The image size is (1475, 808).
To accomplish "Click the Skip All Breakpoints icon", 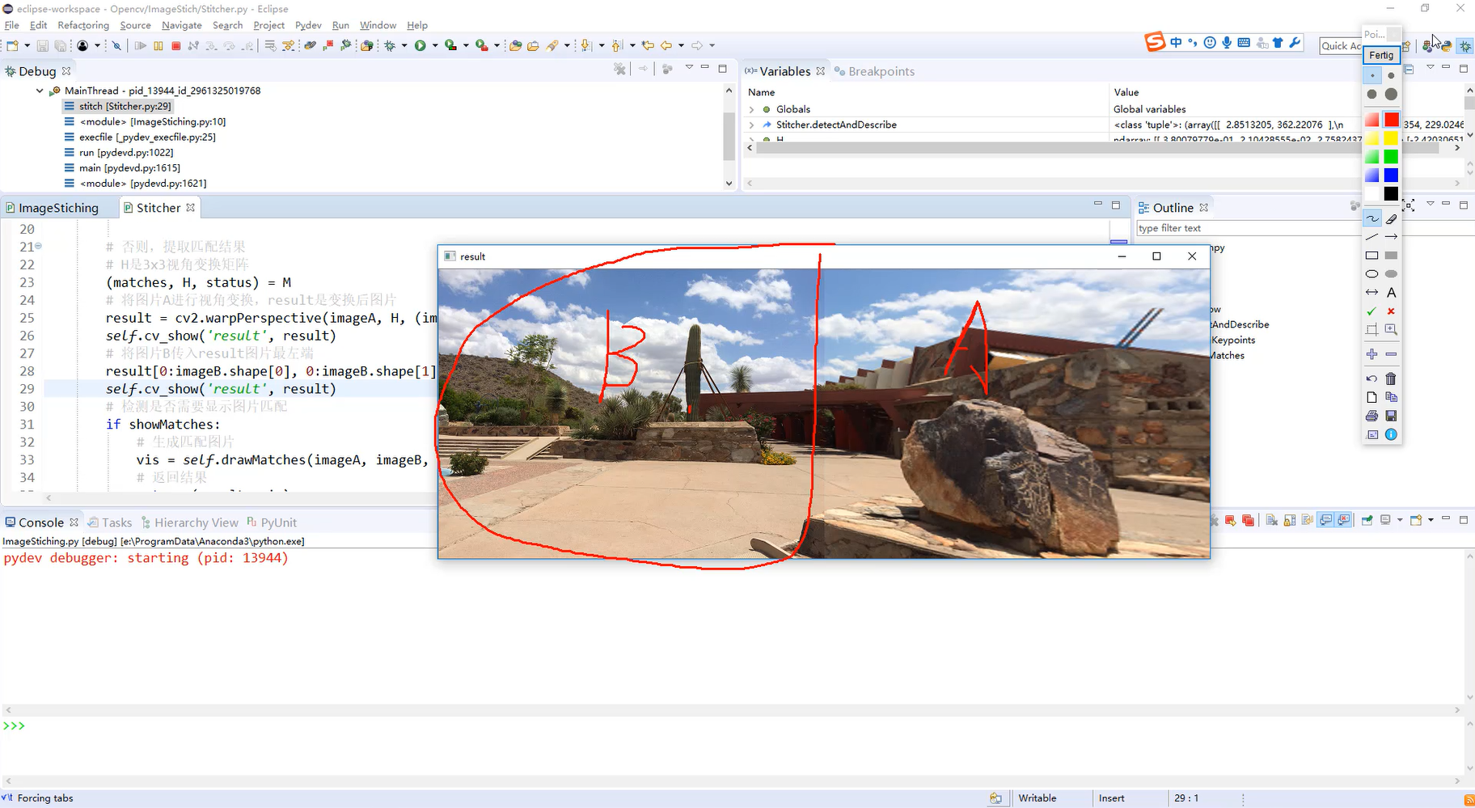I will (117, 46).
